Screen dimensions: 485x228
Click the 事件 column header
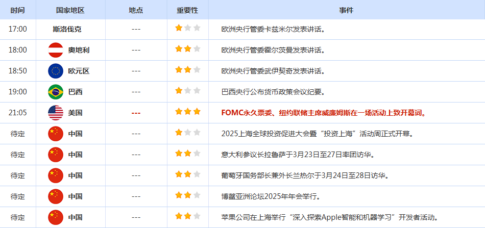tap(346, 10)
